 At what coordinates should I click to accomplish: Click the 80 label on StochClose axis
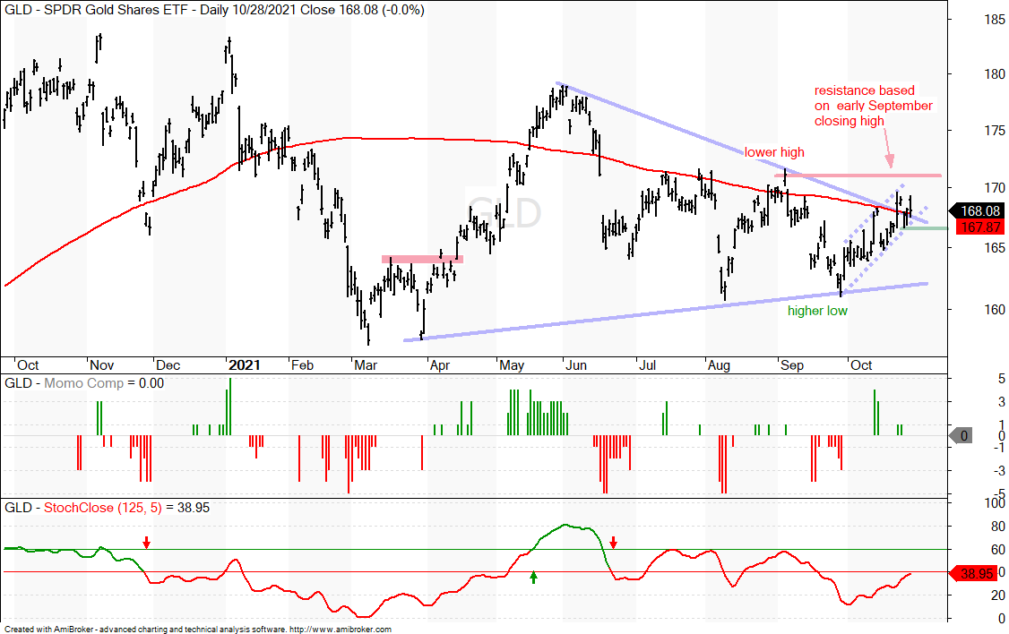coord(996,527)
